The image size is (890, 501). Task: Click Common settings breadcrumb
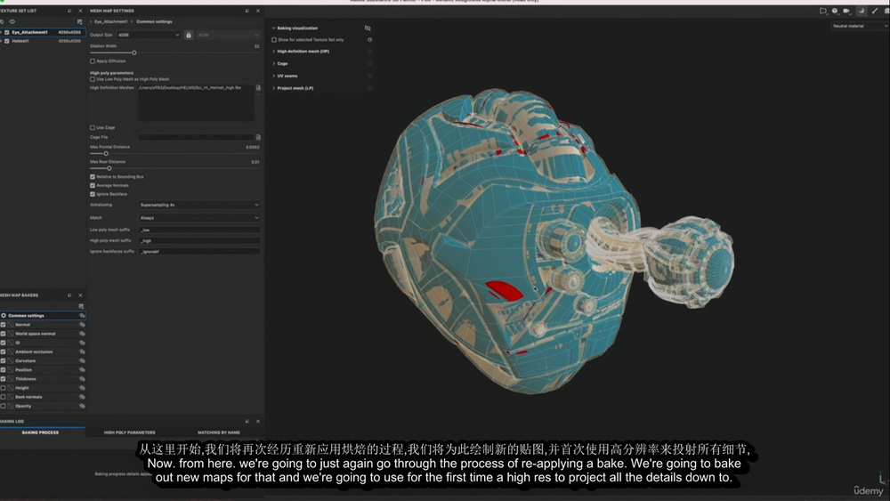[154, 21]
